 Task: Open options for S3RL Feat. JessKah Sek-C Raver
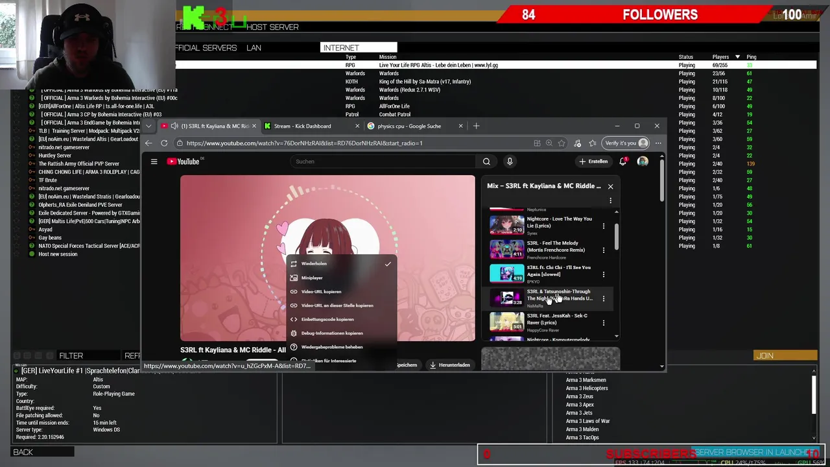pos(604,323)
